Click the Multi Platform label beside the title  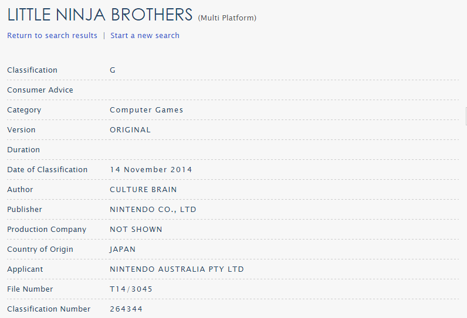[x=227, y=18]
